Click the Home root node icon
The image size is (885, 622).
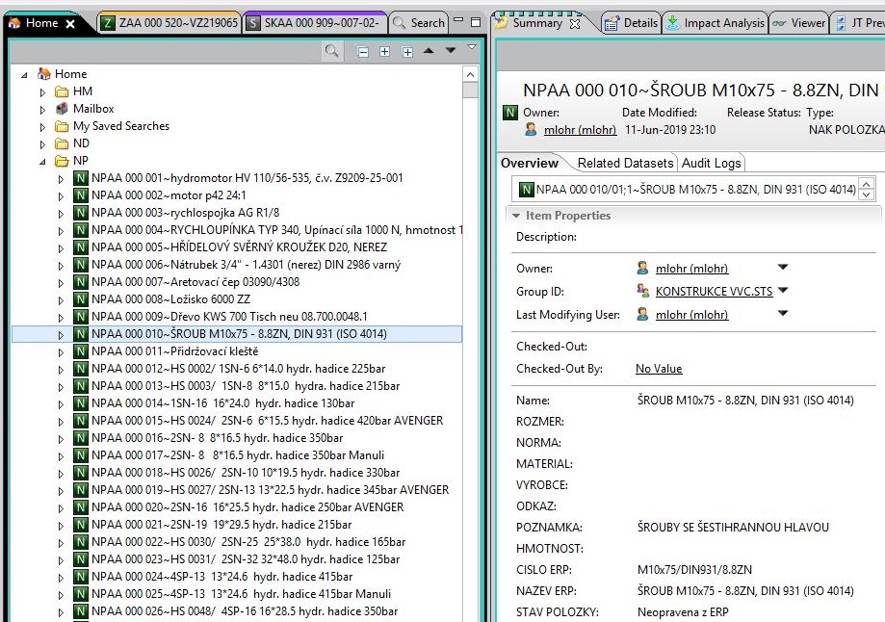[44, 73]
